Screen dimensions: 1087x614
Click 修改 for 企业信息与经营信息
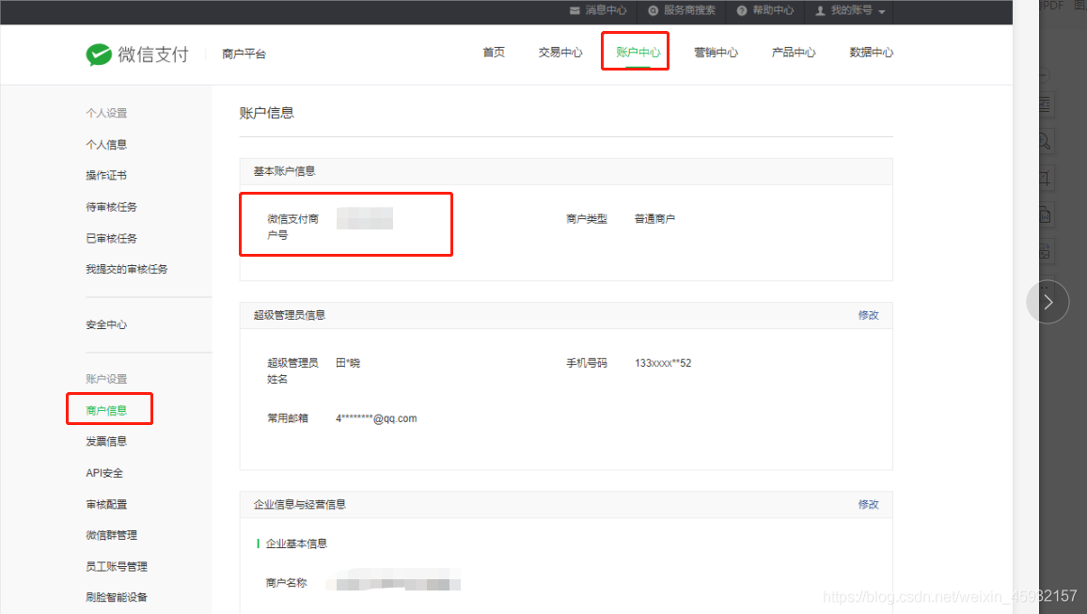tap(868, 504)
